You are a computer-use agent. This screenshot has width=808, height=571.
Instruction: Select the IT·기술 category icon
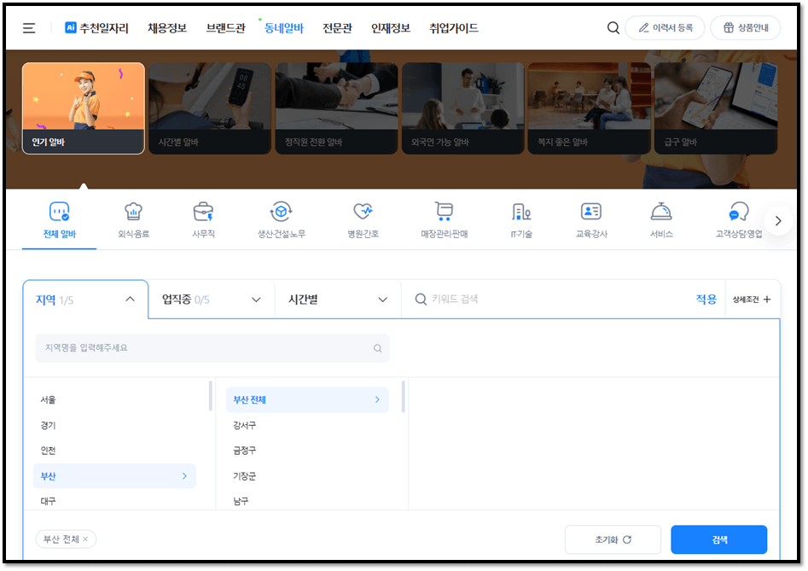(x=520, y=215)
